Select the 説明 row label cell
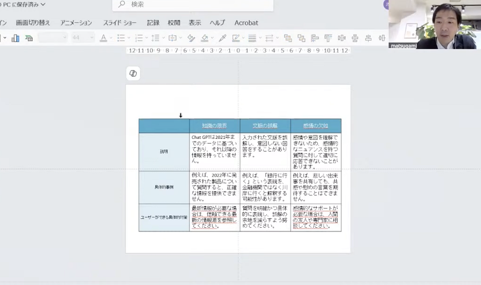Image resolution: width=481 pixels, height=285 pixels. tap(164, 152)
